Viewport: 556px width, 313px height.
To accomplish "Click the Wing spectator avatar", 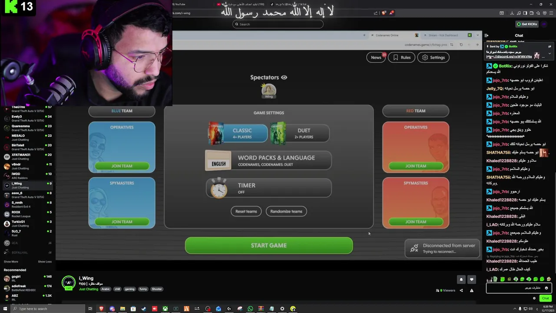I will coord(268,91).
